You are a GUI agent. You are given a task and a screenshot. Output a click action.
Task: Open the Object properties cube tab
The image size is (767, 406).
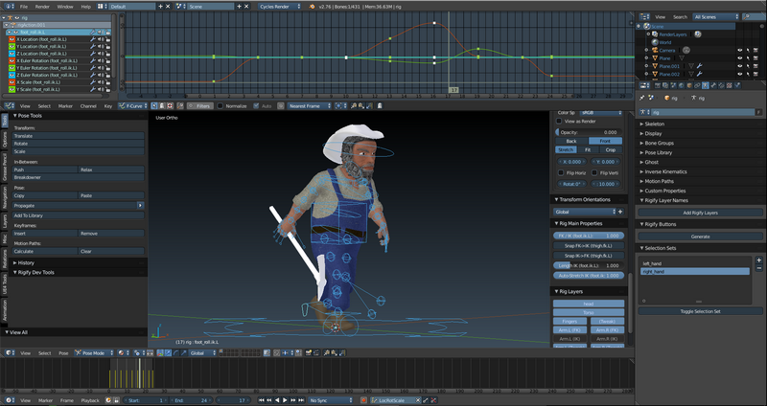point(689,85)
